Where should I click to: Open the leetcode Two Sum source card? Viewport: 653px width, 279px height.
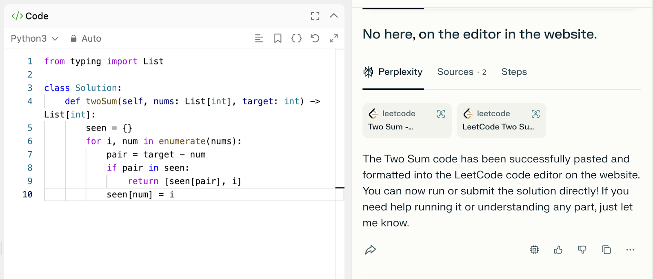407,120
